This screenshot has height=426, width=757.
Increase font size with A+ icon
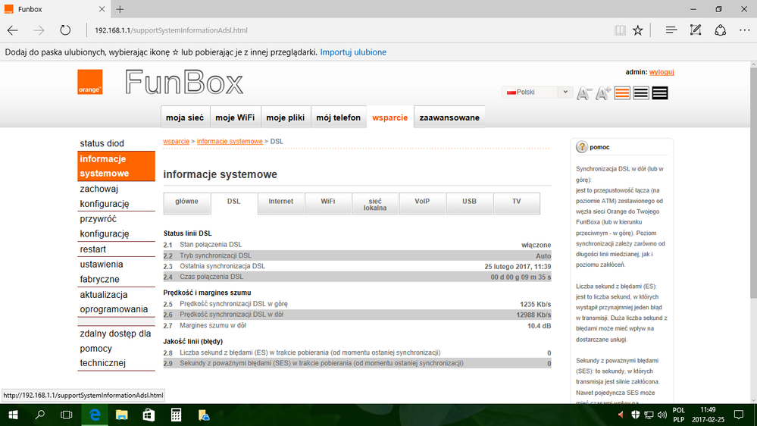point(603,92)
